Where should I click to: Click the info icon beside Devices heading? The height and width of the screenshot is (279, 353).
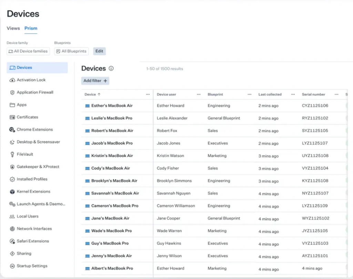click(111, 69)
